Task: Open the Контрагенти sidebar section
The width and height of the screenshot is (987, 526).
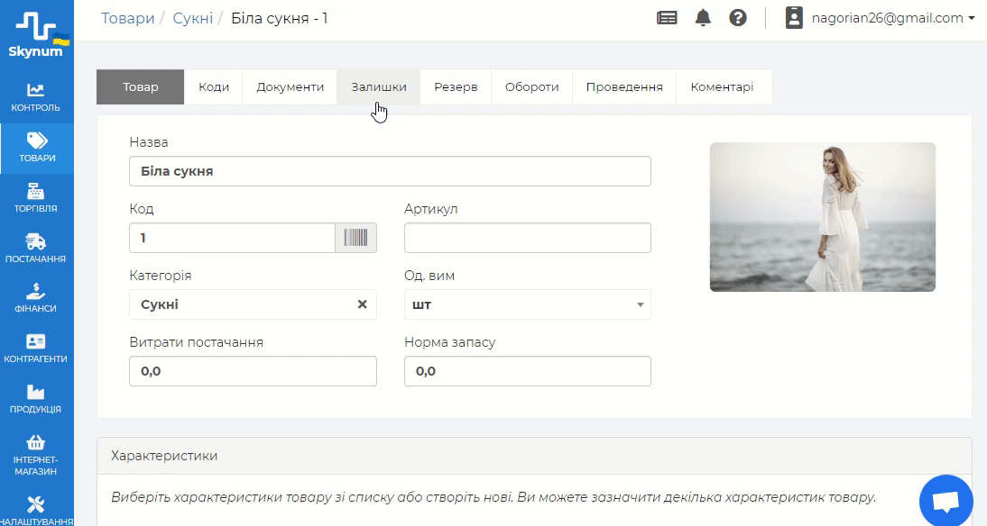Action: 36,349
